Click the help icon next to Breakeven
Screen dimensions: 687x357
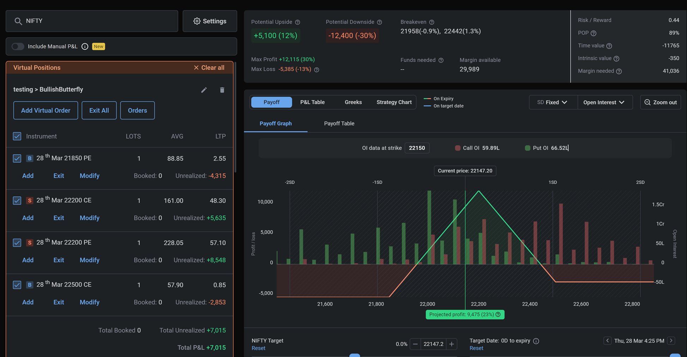click(x=432, y=22)
